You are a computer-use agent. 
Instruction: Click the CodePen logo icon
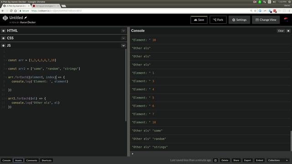[x=5, y=18]
